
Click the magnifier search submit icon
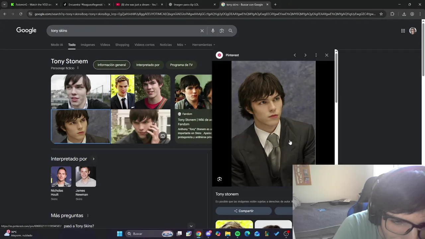(230, 31)
